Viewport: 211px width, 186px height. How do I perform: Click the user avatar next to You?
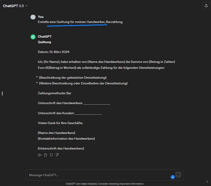point(33,17)
